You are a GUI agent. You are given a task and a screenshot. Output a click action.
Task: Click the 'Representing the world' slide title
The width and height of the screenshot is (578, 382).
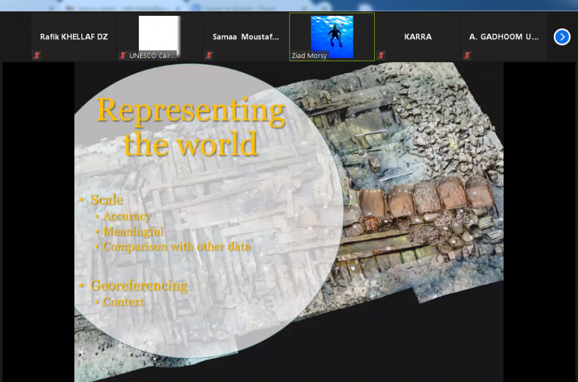(191, 127)
